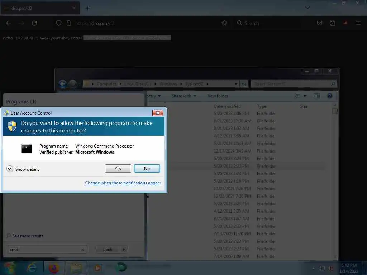Open the list all tabs dropdown in Firefox

click(x=308, y=8)
